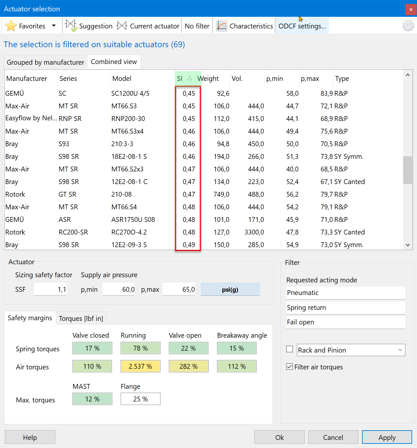Click the Cancel button
Image resolution: width=417 pixels, height=448 pixels.
(333, 437)
